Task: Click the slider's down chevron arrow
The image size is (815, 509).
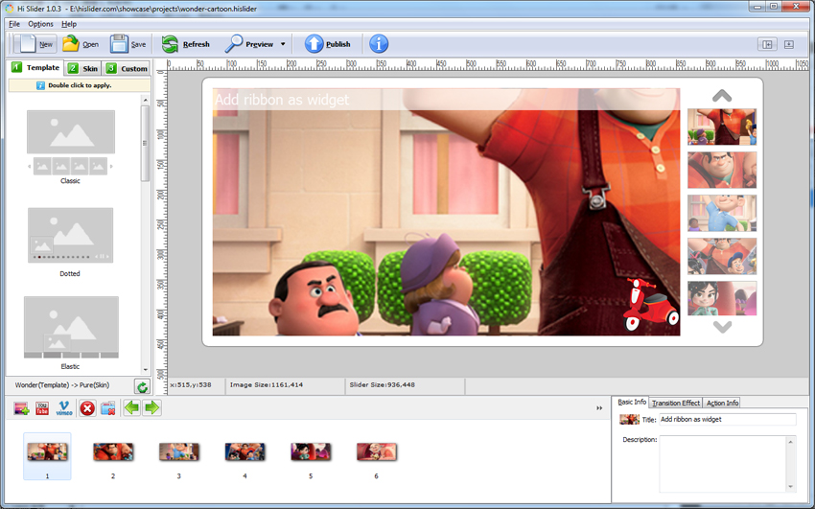Action: 722,327
